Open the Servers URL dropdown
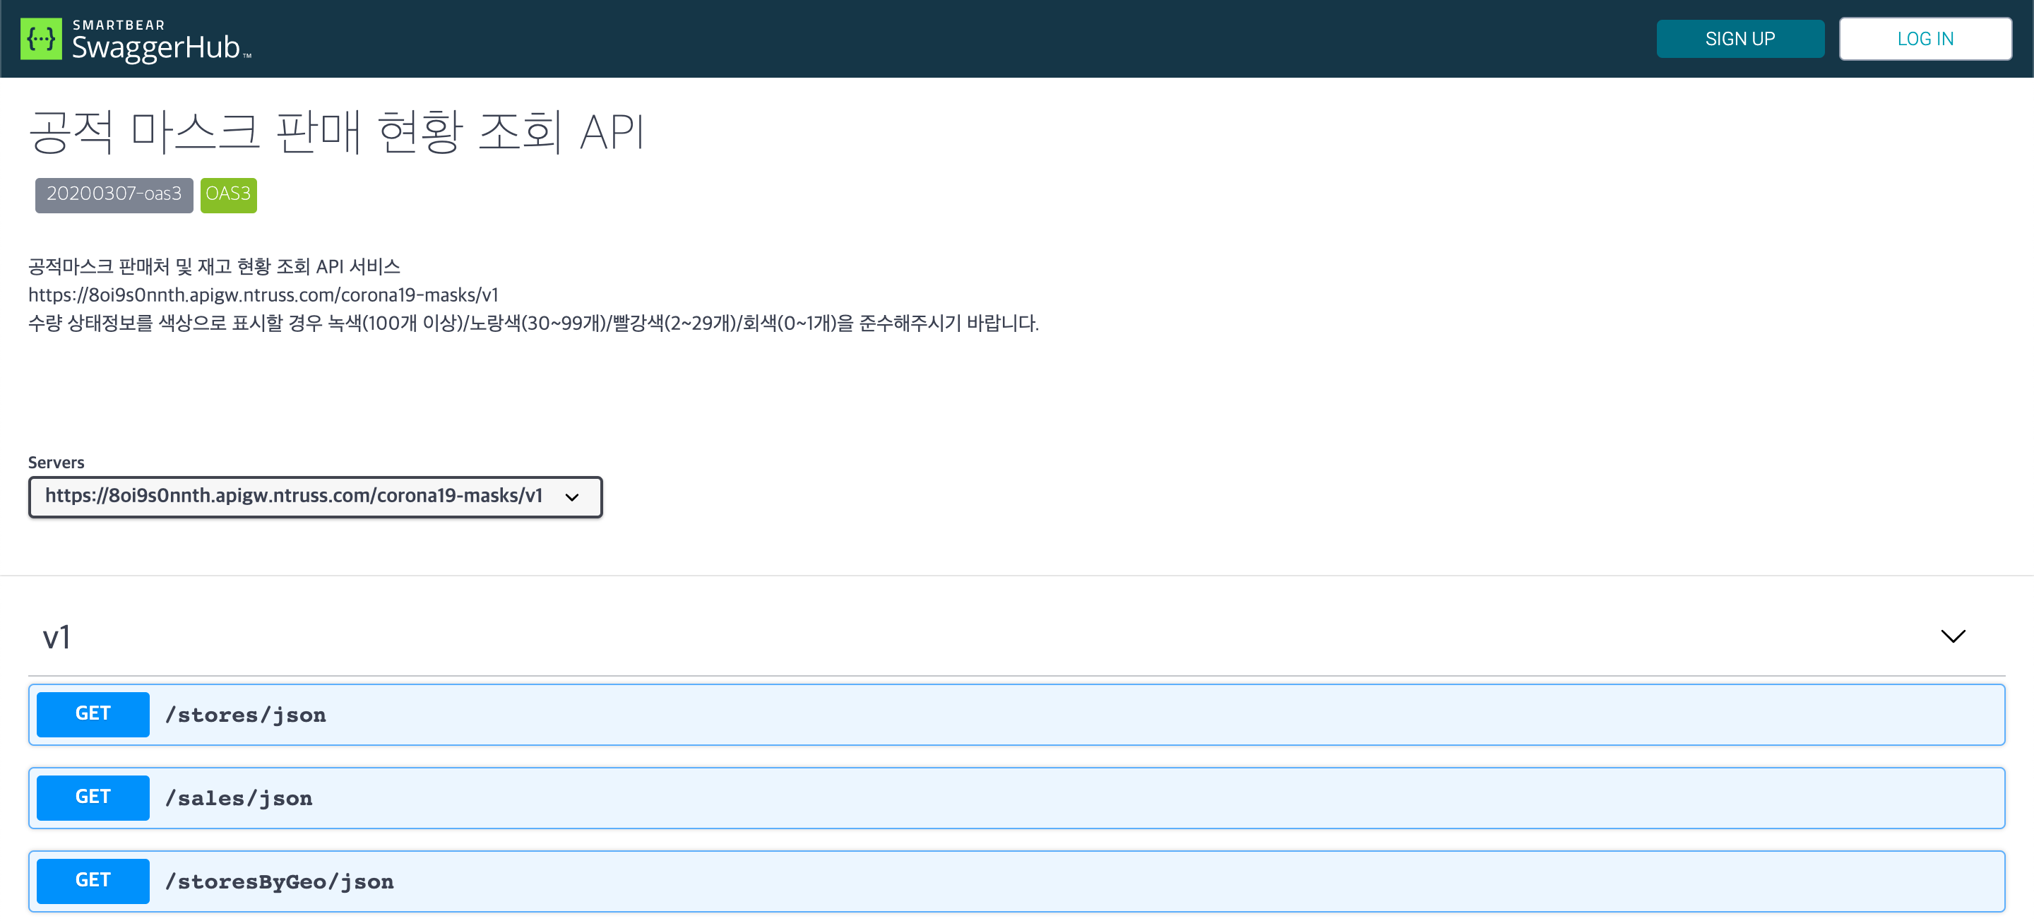The width and height of the screenshot is (2034, 921). point(294,496)
